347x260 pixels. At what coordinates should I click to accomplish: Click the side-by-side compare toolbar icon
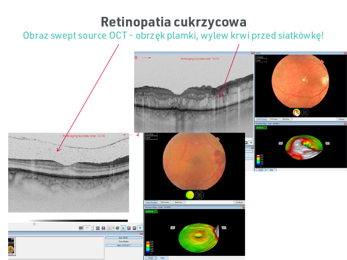(x=104, y=228)
